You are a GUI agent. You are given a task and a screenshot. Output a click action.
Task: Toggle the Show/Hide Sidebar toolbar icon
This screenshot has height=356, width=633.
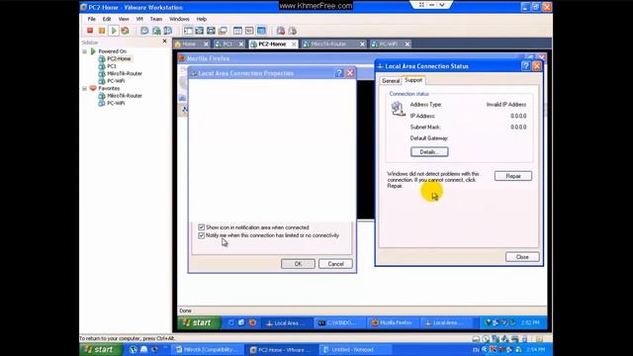[188, 31]
